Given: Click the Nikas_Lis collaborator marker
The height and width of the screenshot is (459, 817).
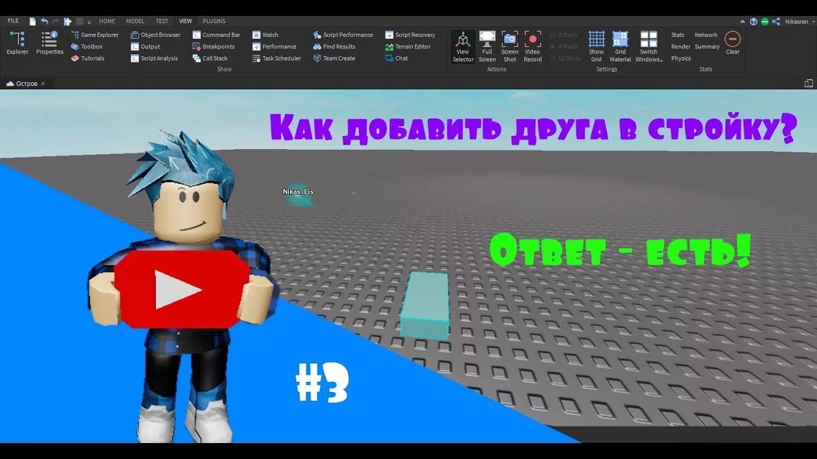Looking at the screenshot, I should (x=299, y=195).
